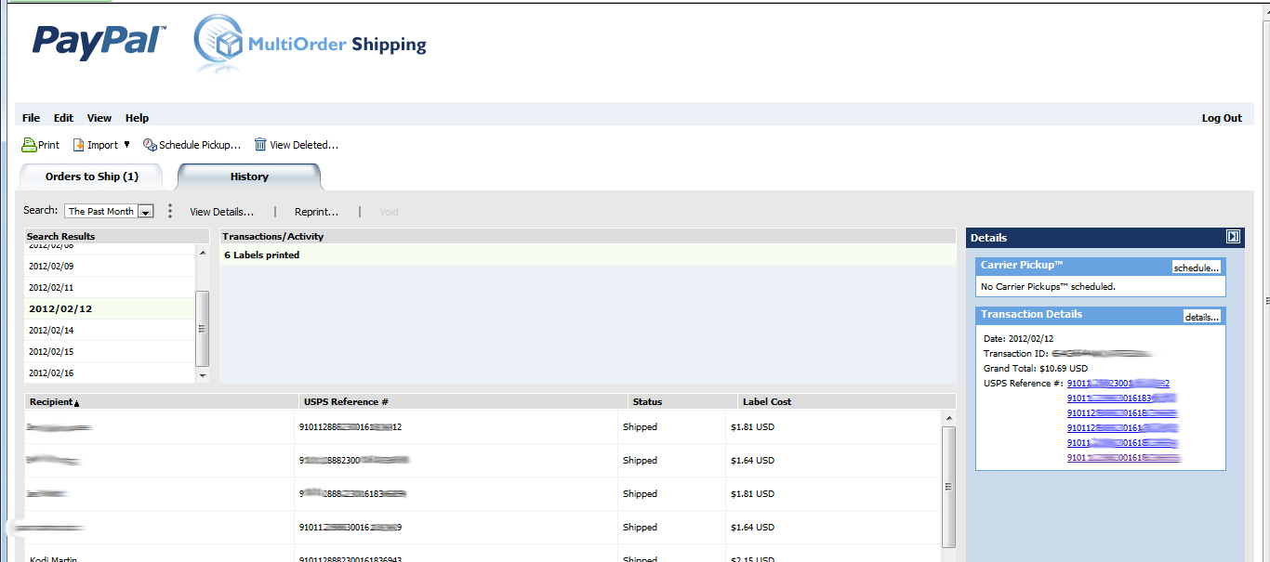Open the File menu
Image resolution: width=1270 pixels, height=562 pixels.
[31, 118]
